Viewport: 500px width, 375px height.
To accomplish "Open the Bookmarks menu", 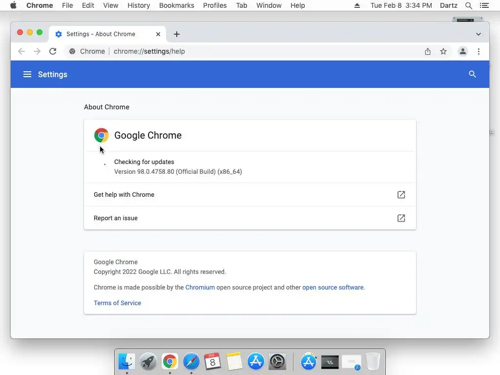I will click(177, 5).
